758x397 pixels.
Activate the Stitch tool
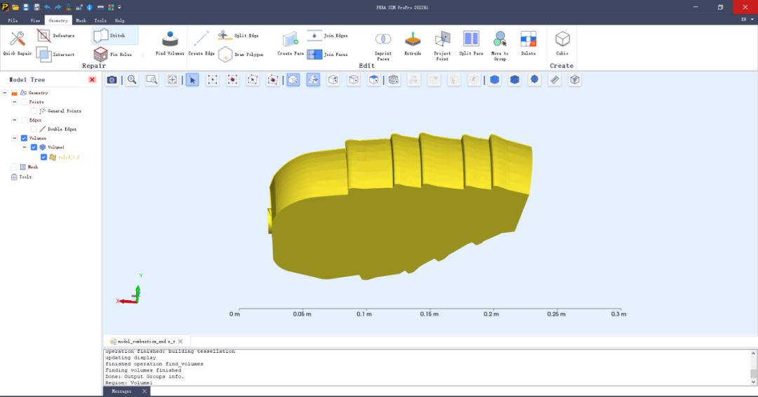(x=114, y=36)
